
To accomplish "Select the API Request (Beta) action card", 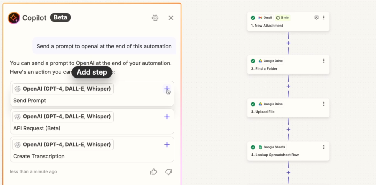I will 92,122.
